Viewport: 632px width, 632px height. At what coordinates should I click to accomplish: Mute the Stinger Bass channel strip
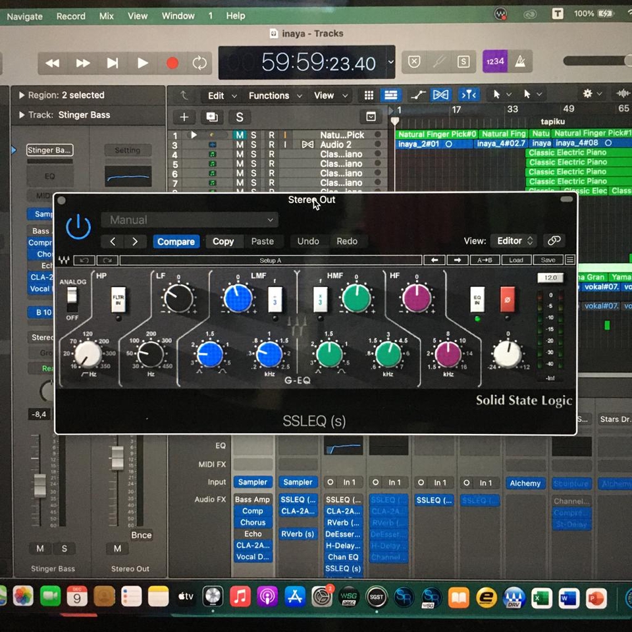(39, 548)
